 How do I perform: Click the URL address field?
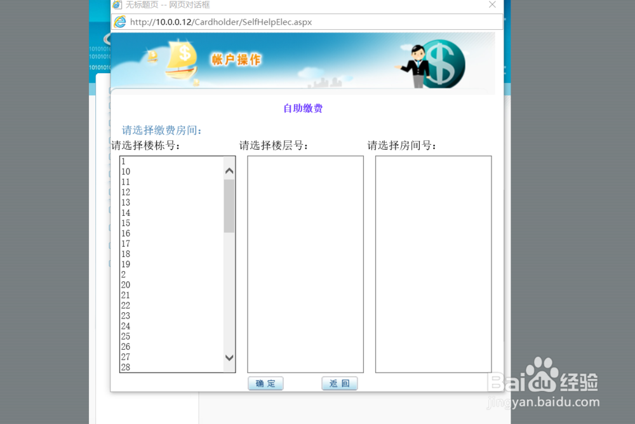(x=307, y=22)
